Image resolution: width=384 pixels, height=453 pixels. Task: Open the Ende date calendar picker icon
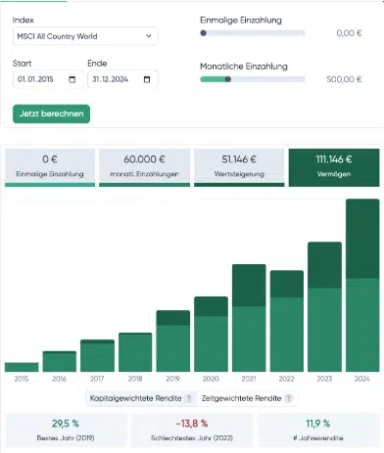coord(147,79)
